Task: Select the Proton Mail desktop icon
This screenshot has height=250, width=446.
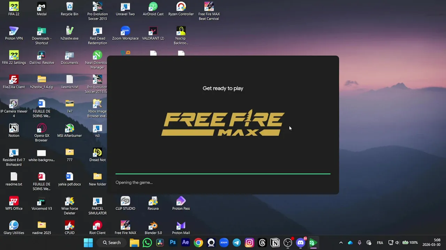Action: pyautogui.click(x=181, y=228)
